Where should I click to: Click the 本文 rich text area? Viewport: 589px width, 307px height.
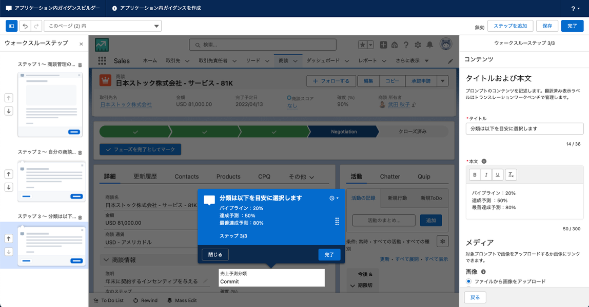(x=524, y=201)
